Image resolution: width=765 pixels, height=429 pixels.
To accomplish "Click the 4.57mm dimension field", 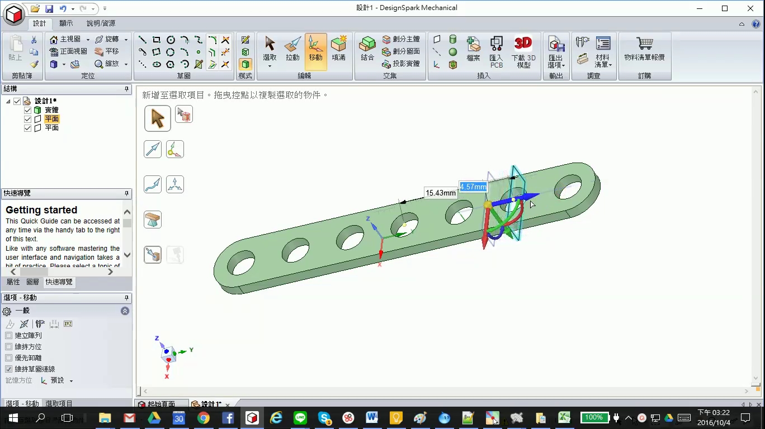I will [x=473, y=187].
